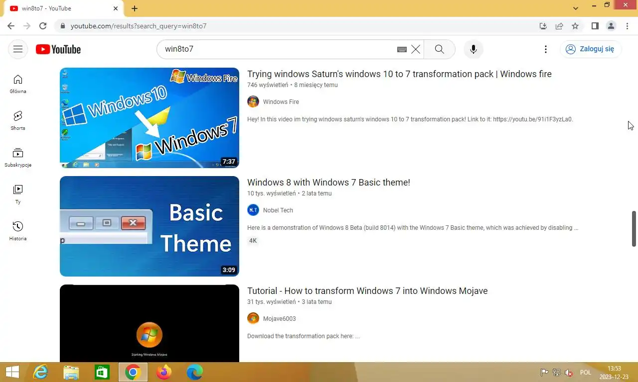Viewport: 638px width, 382px height.
Task: Open a new tab with plus button
Action: pos(135,8)
